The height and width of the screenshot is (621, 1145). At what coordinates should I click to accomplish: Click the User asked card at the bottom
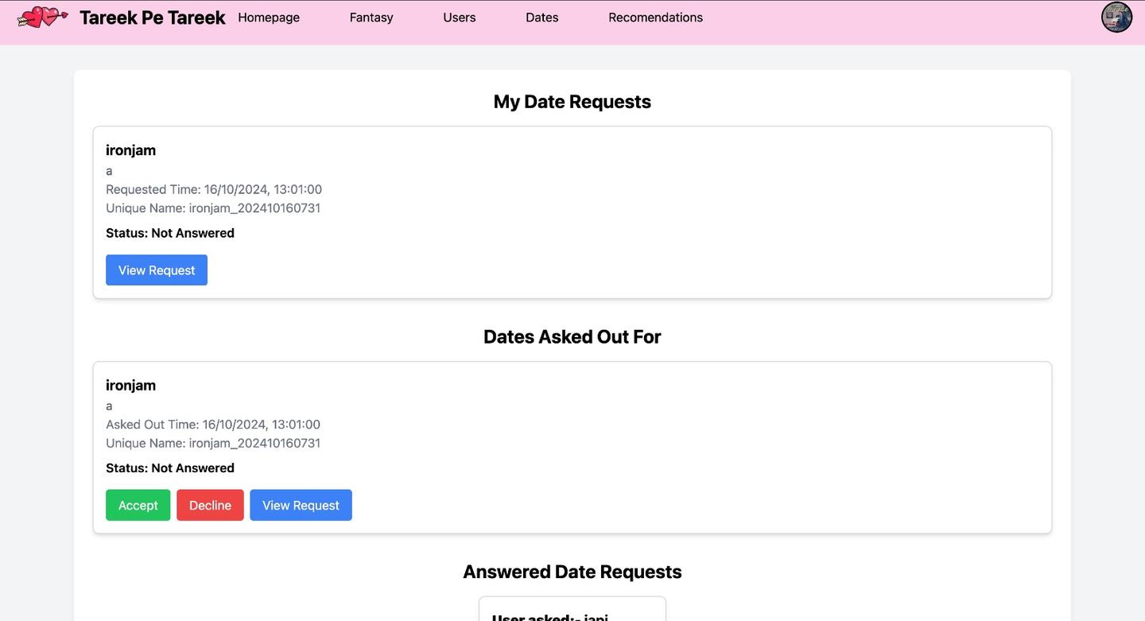(572, 609)
